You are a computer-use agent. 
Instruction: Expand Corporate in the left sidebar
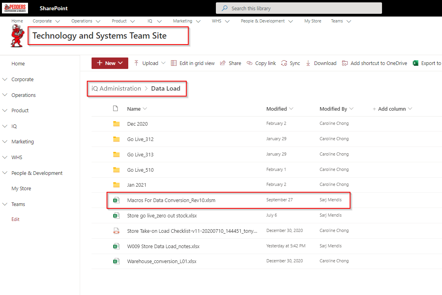point(5,79)
